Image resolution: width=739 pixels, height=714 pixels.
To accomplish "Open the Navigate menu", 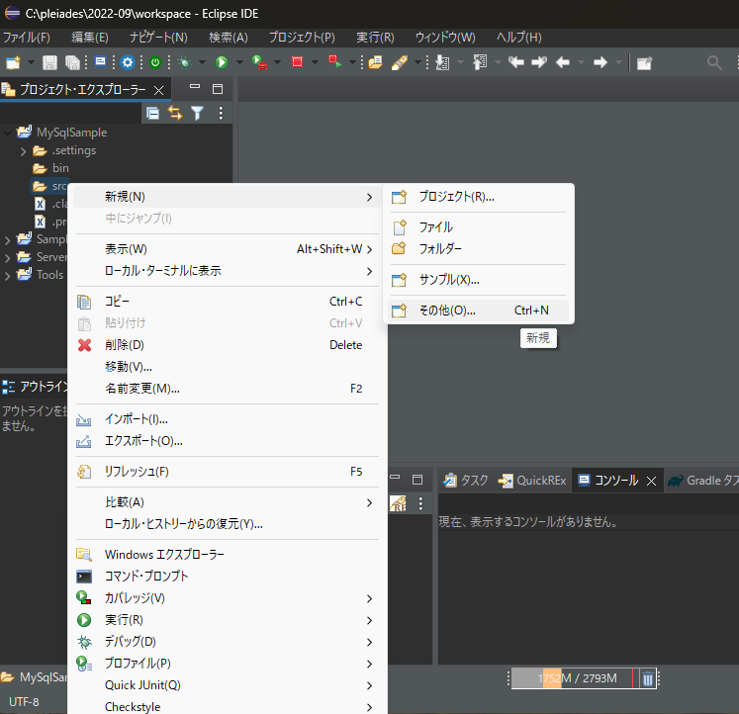I will coord(158,38).
